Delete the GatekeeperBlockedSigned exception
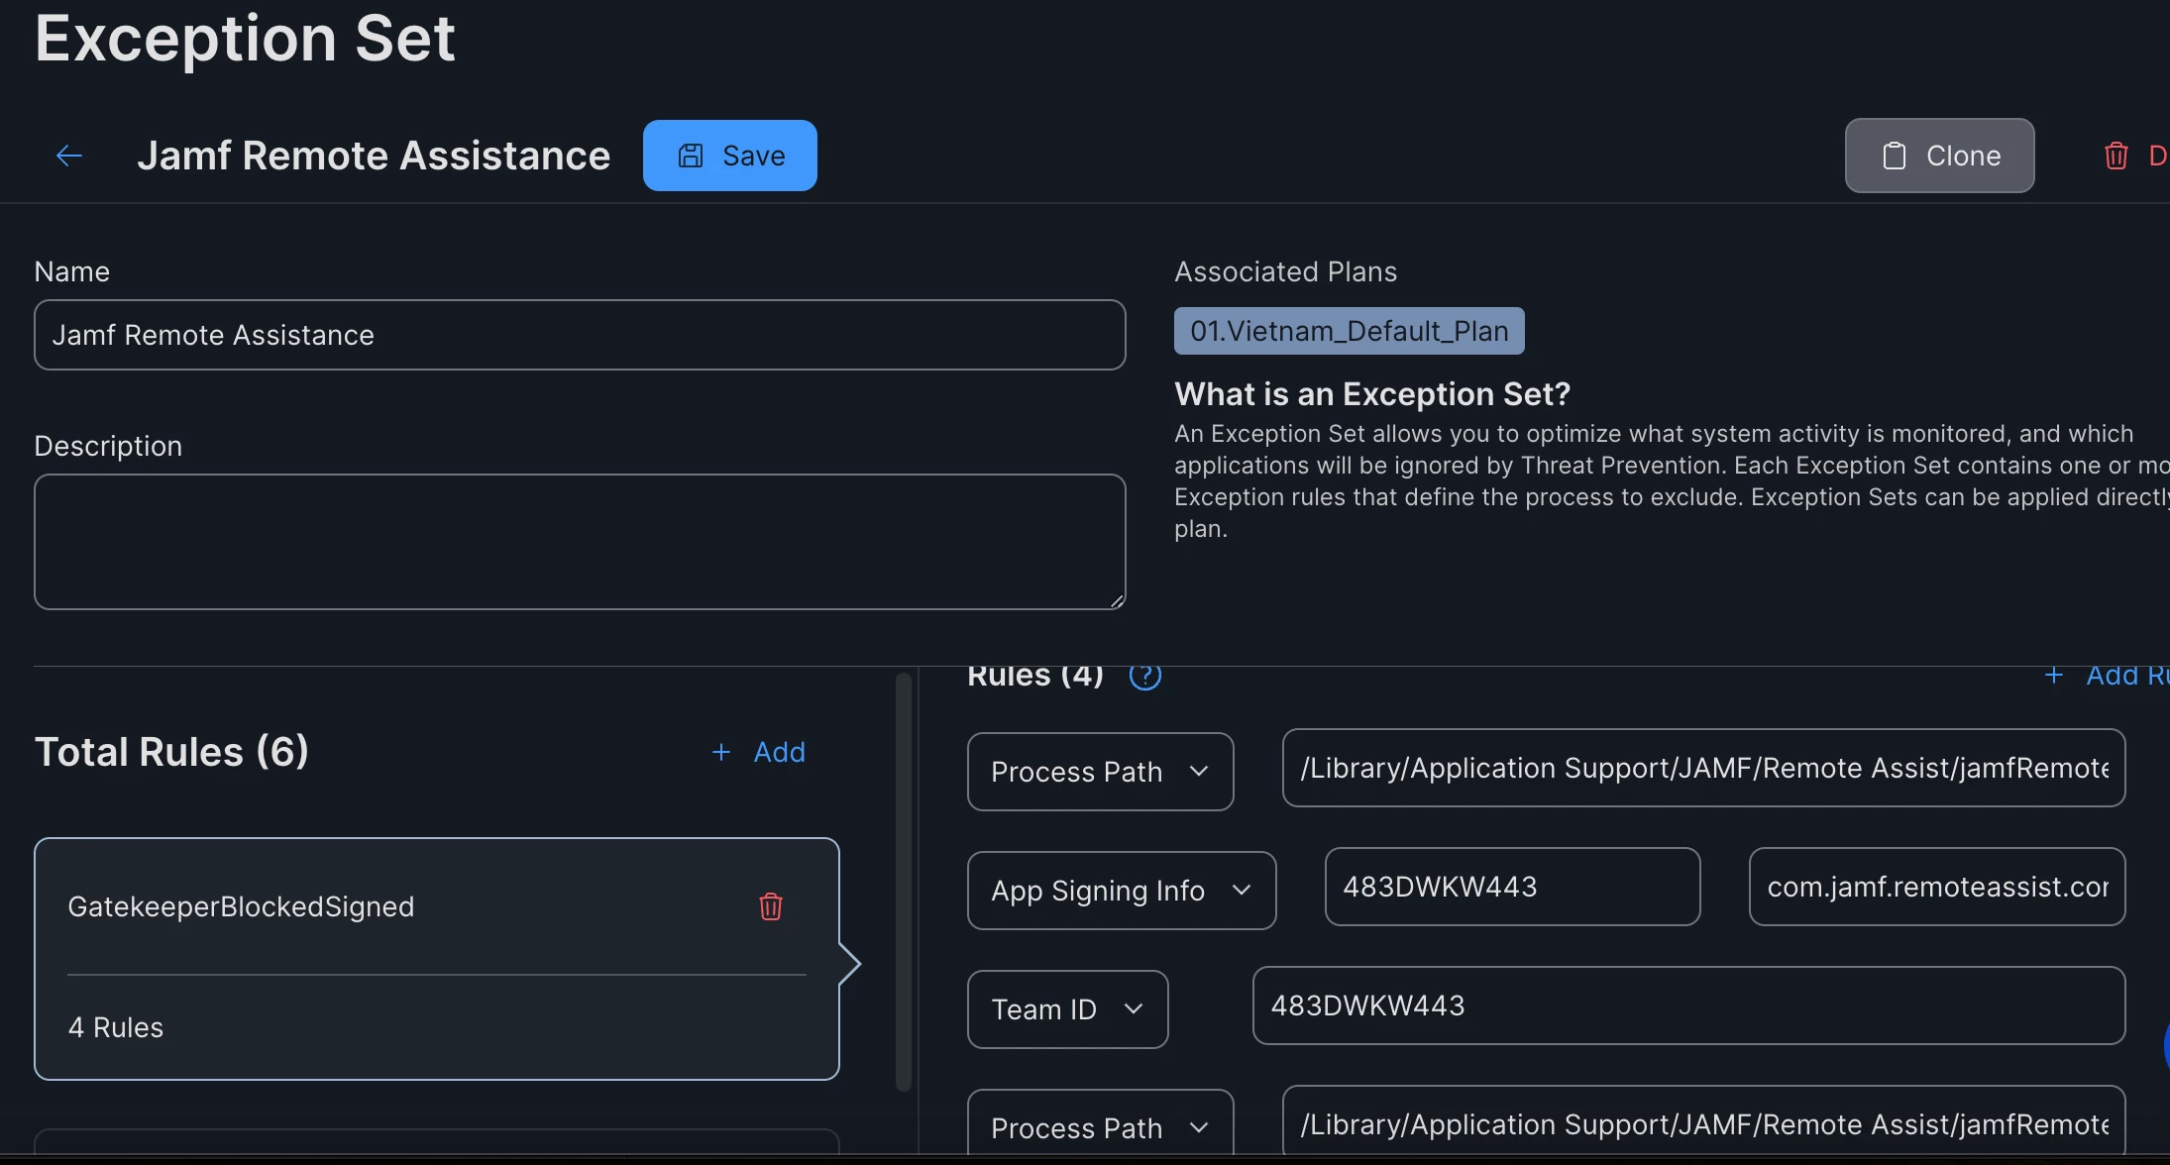Screen dimensions: 2170x1165 [771, 906]
